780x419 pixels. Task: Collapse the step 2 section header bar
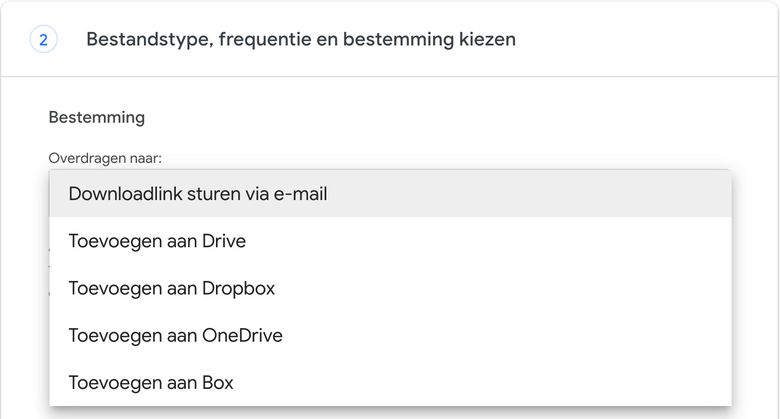(x=620, y=40)
